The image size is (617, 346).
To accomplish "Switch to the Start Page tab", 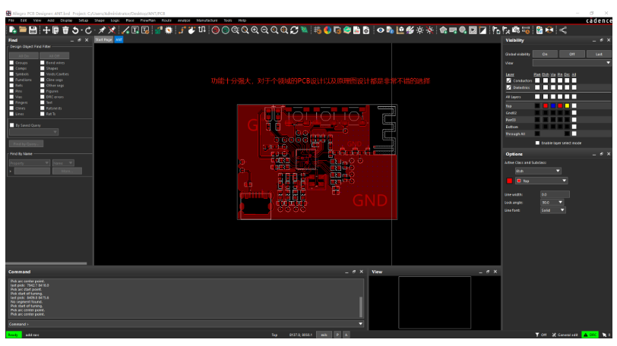I will (x=103, y=39).
